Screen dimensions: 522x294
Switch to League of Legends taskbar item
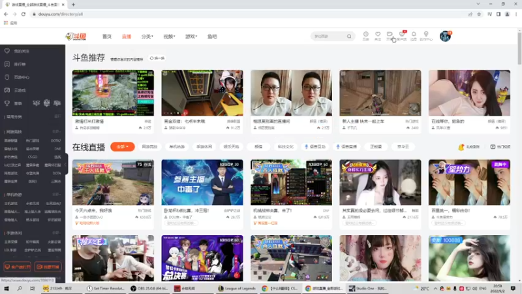237,288
